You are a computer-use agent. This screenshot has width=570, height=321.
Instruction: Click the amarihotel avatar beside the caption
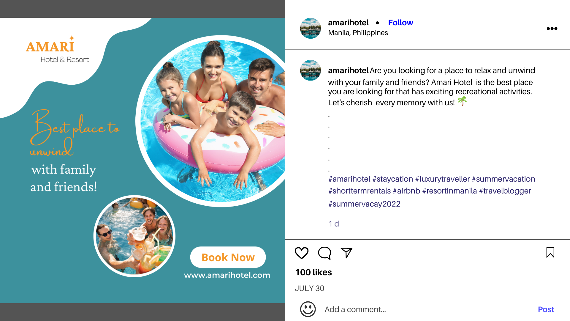click(x=311, y=70)
